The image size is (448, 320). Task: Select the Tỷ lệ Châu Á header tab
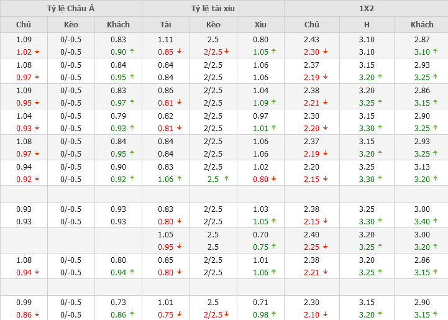click(71, 9)
